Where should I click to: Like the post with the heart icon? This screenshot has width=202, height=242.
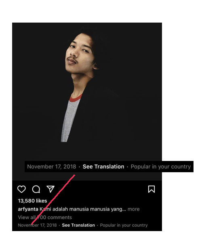[x=21, y=189]
